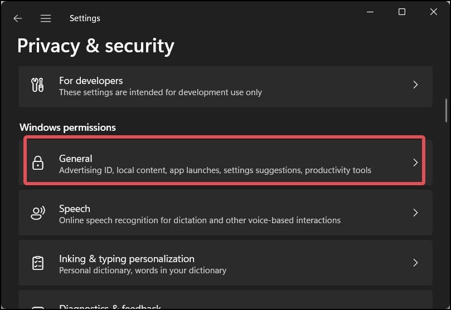Maximize the Settings window

tap(402, 12)
